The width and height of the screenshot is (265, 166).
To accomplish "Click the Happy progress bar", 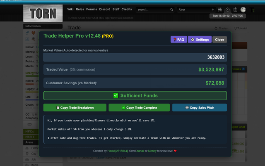I will [32, 92].
